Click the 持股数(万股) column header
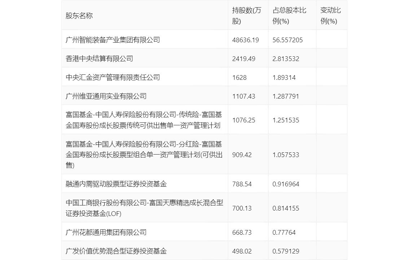 pos(246,16)
